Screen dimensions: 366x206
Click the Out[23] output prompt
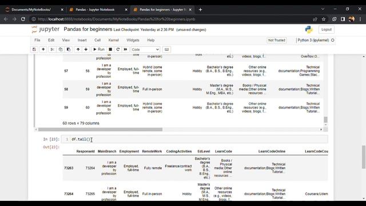(x=51, y=147)
